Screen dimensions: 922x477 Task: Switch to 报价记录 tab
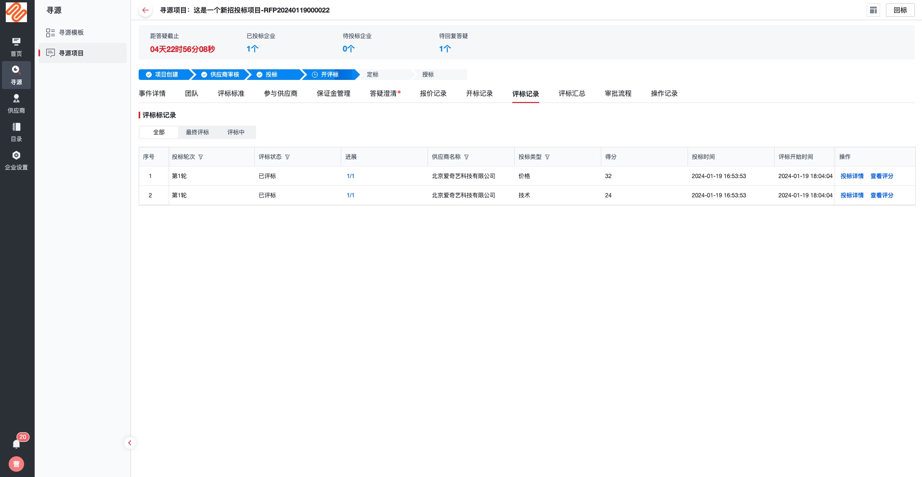tap(433, 93)
